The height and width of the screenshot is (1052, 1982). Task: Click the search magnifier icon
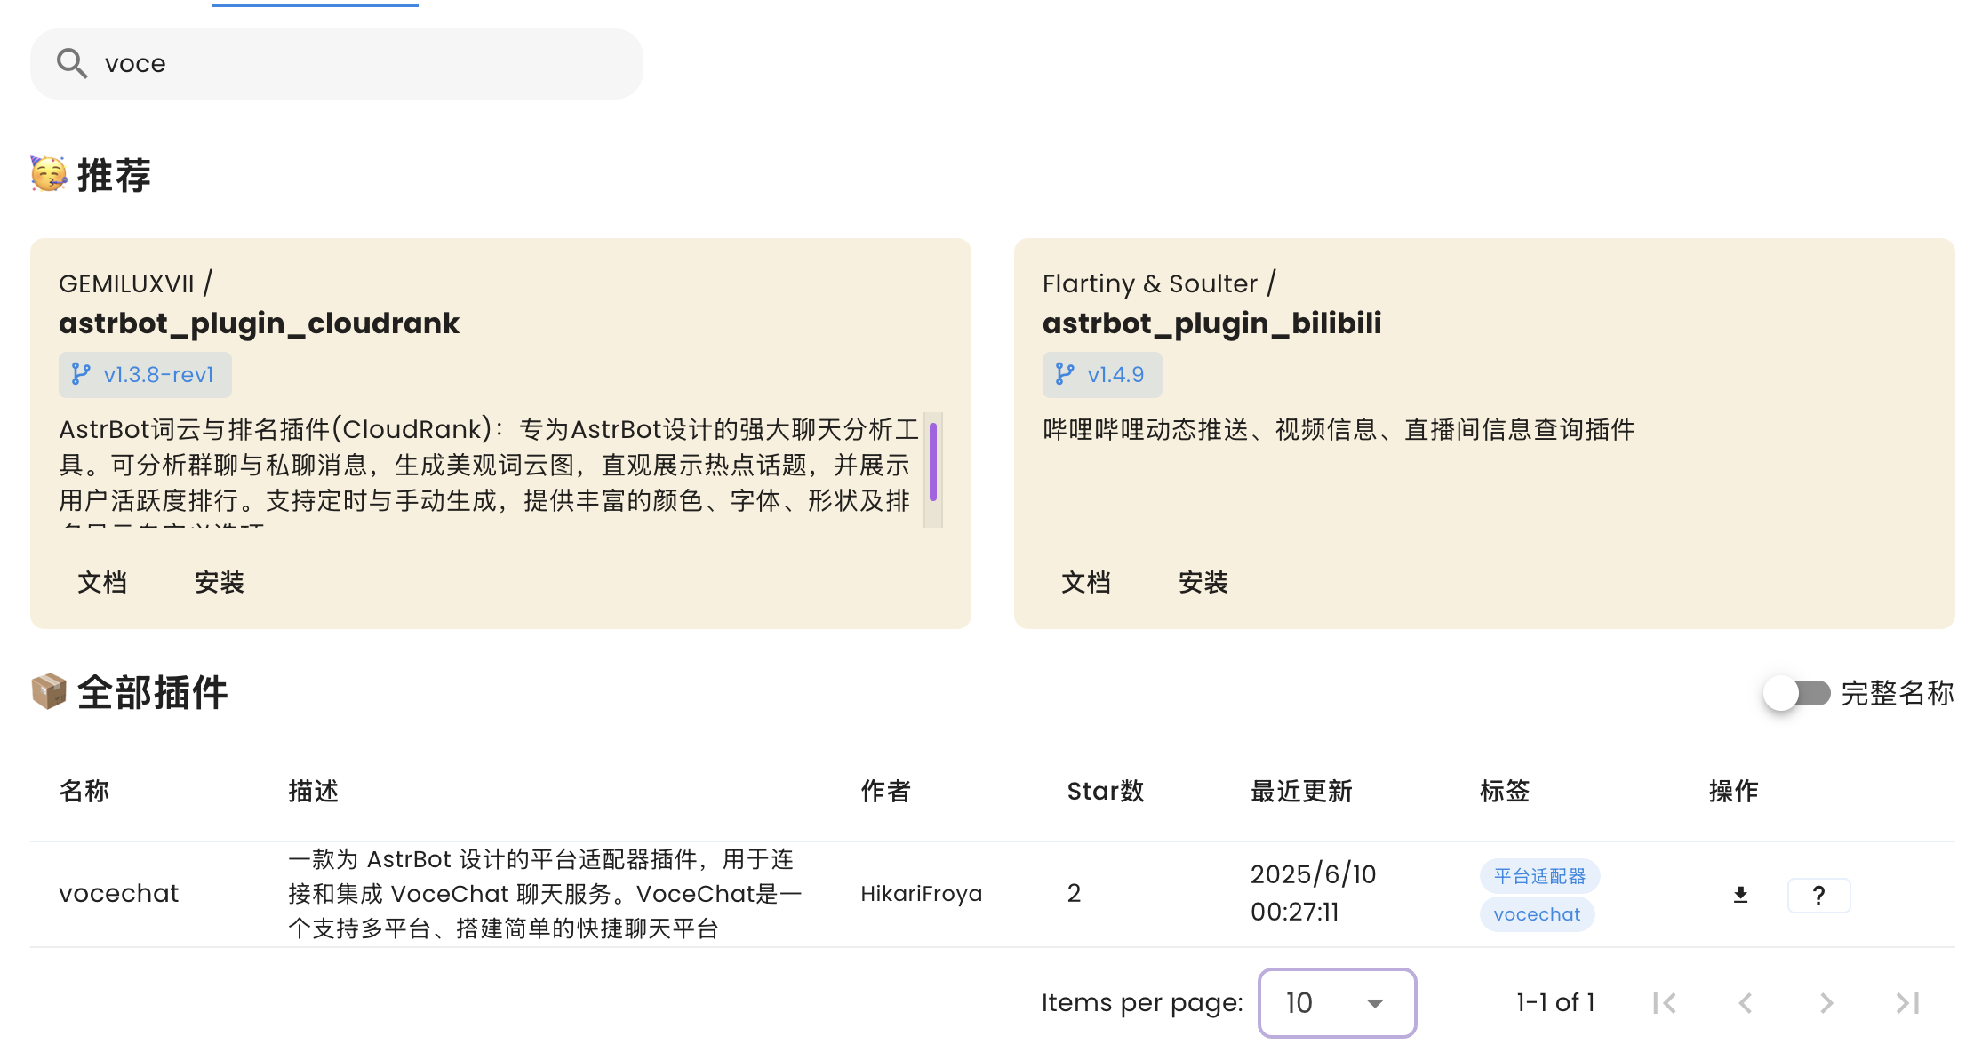tap(71, 64)
